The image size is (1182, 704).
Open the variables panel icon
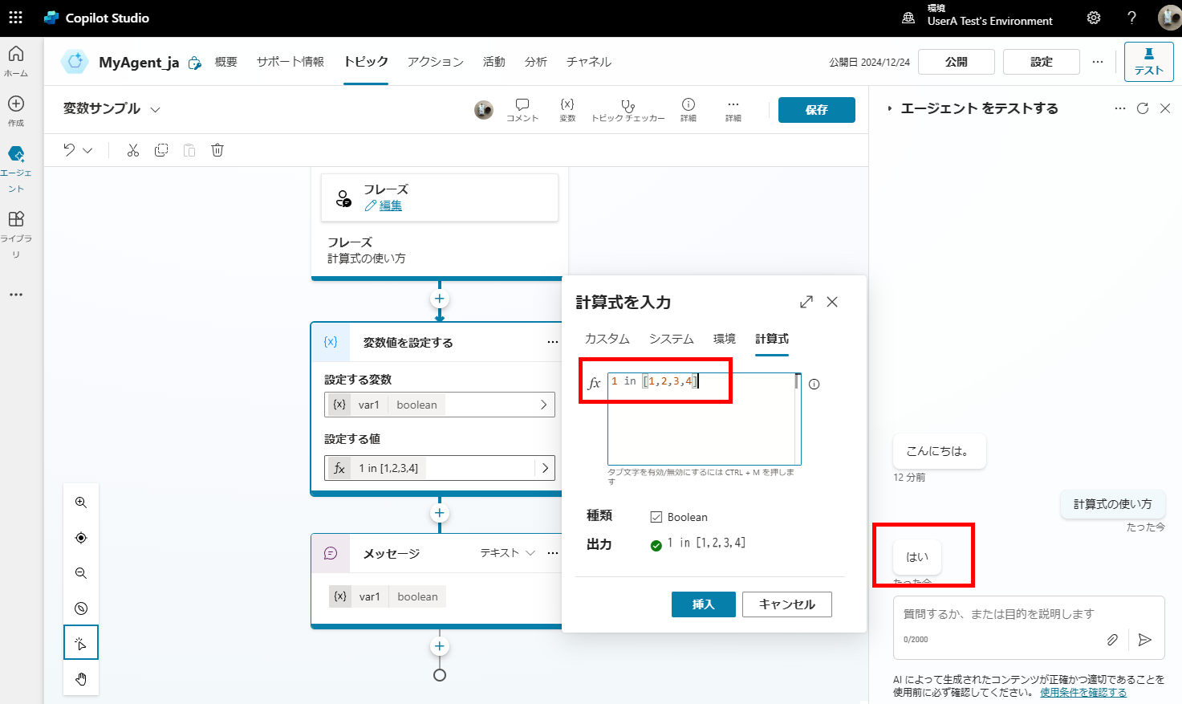(567, 105)
